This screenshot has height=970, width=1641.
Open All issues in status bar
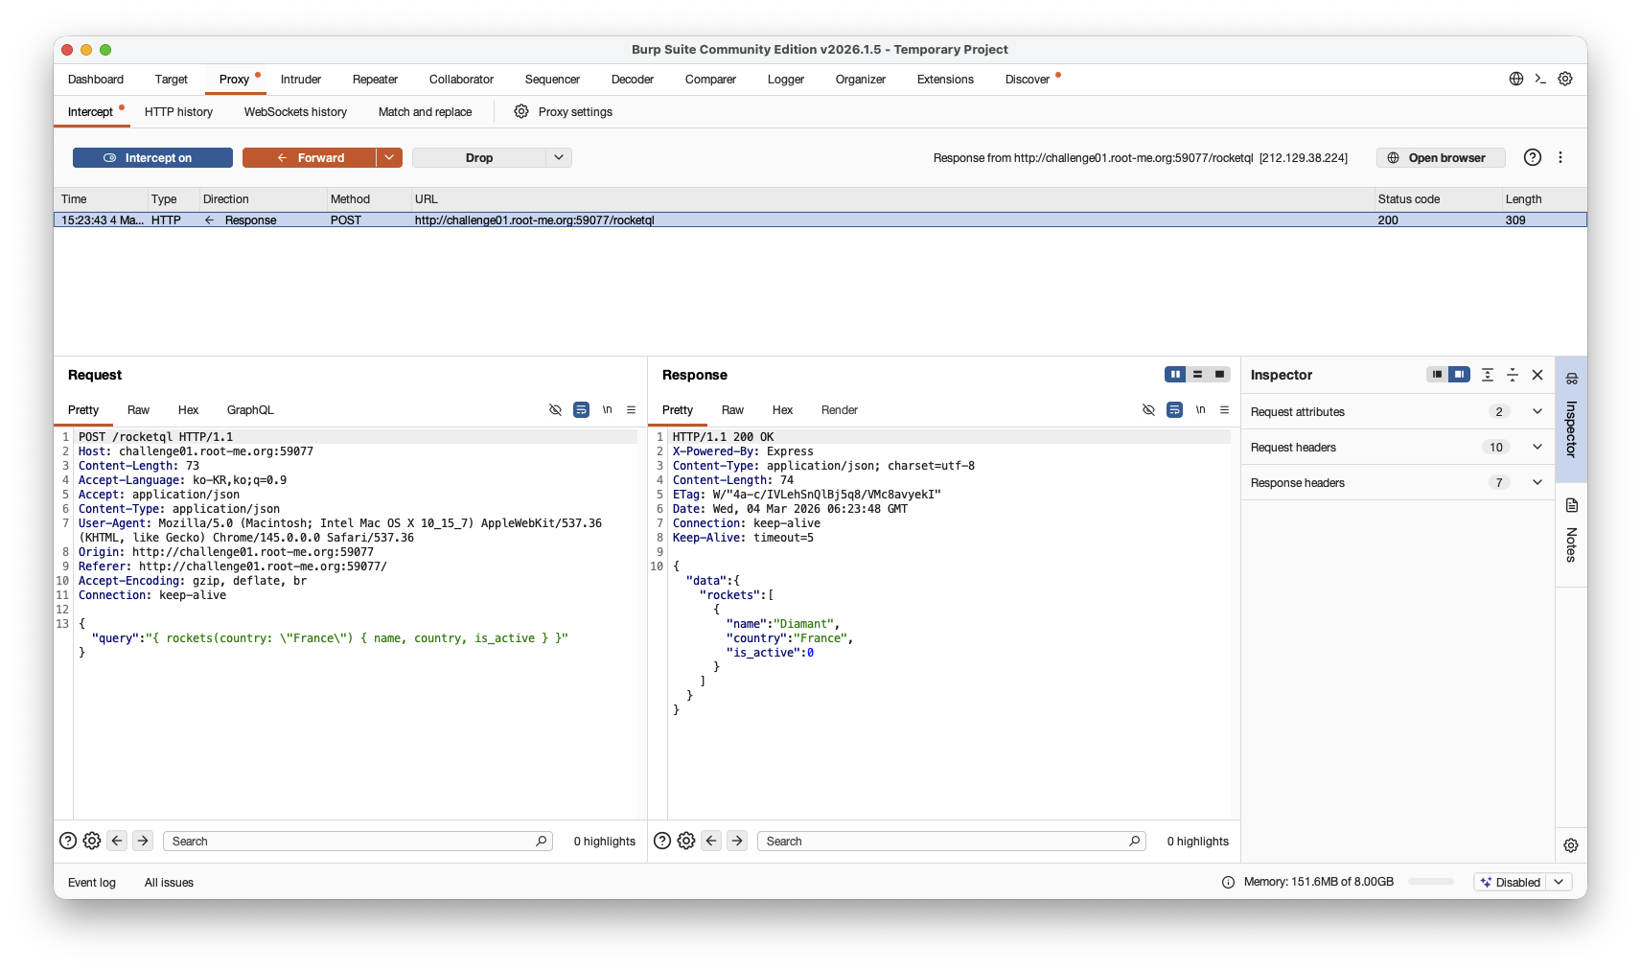coord(169,883)
